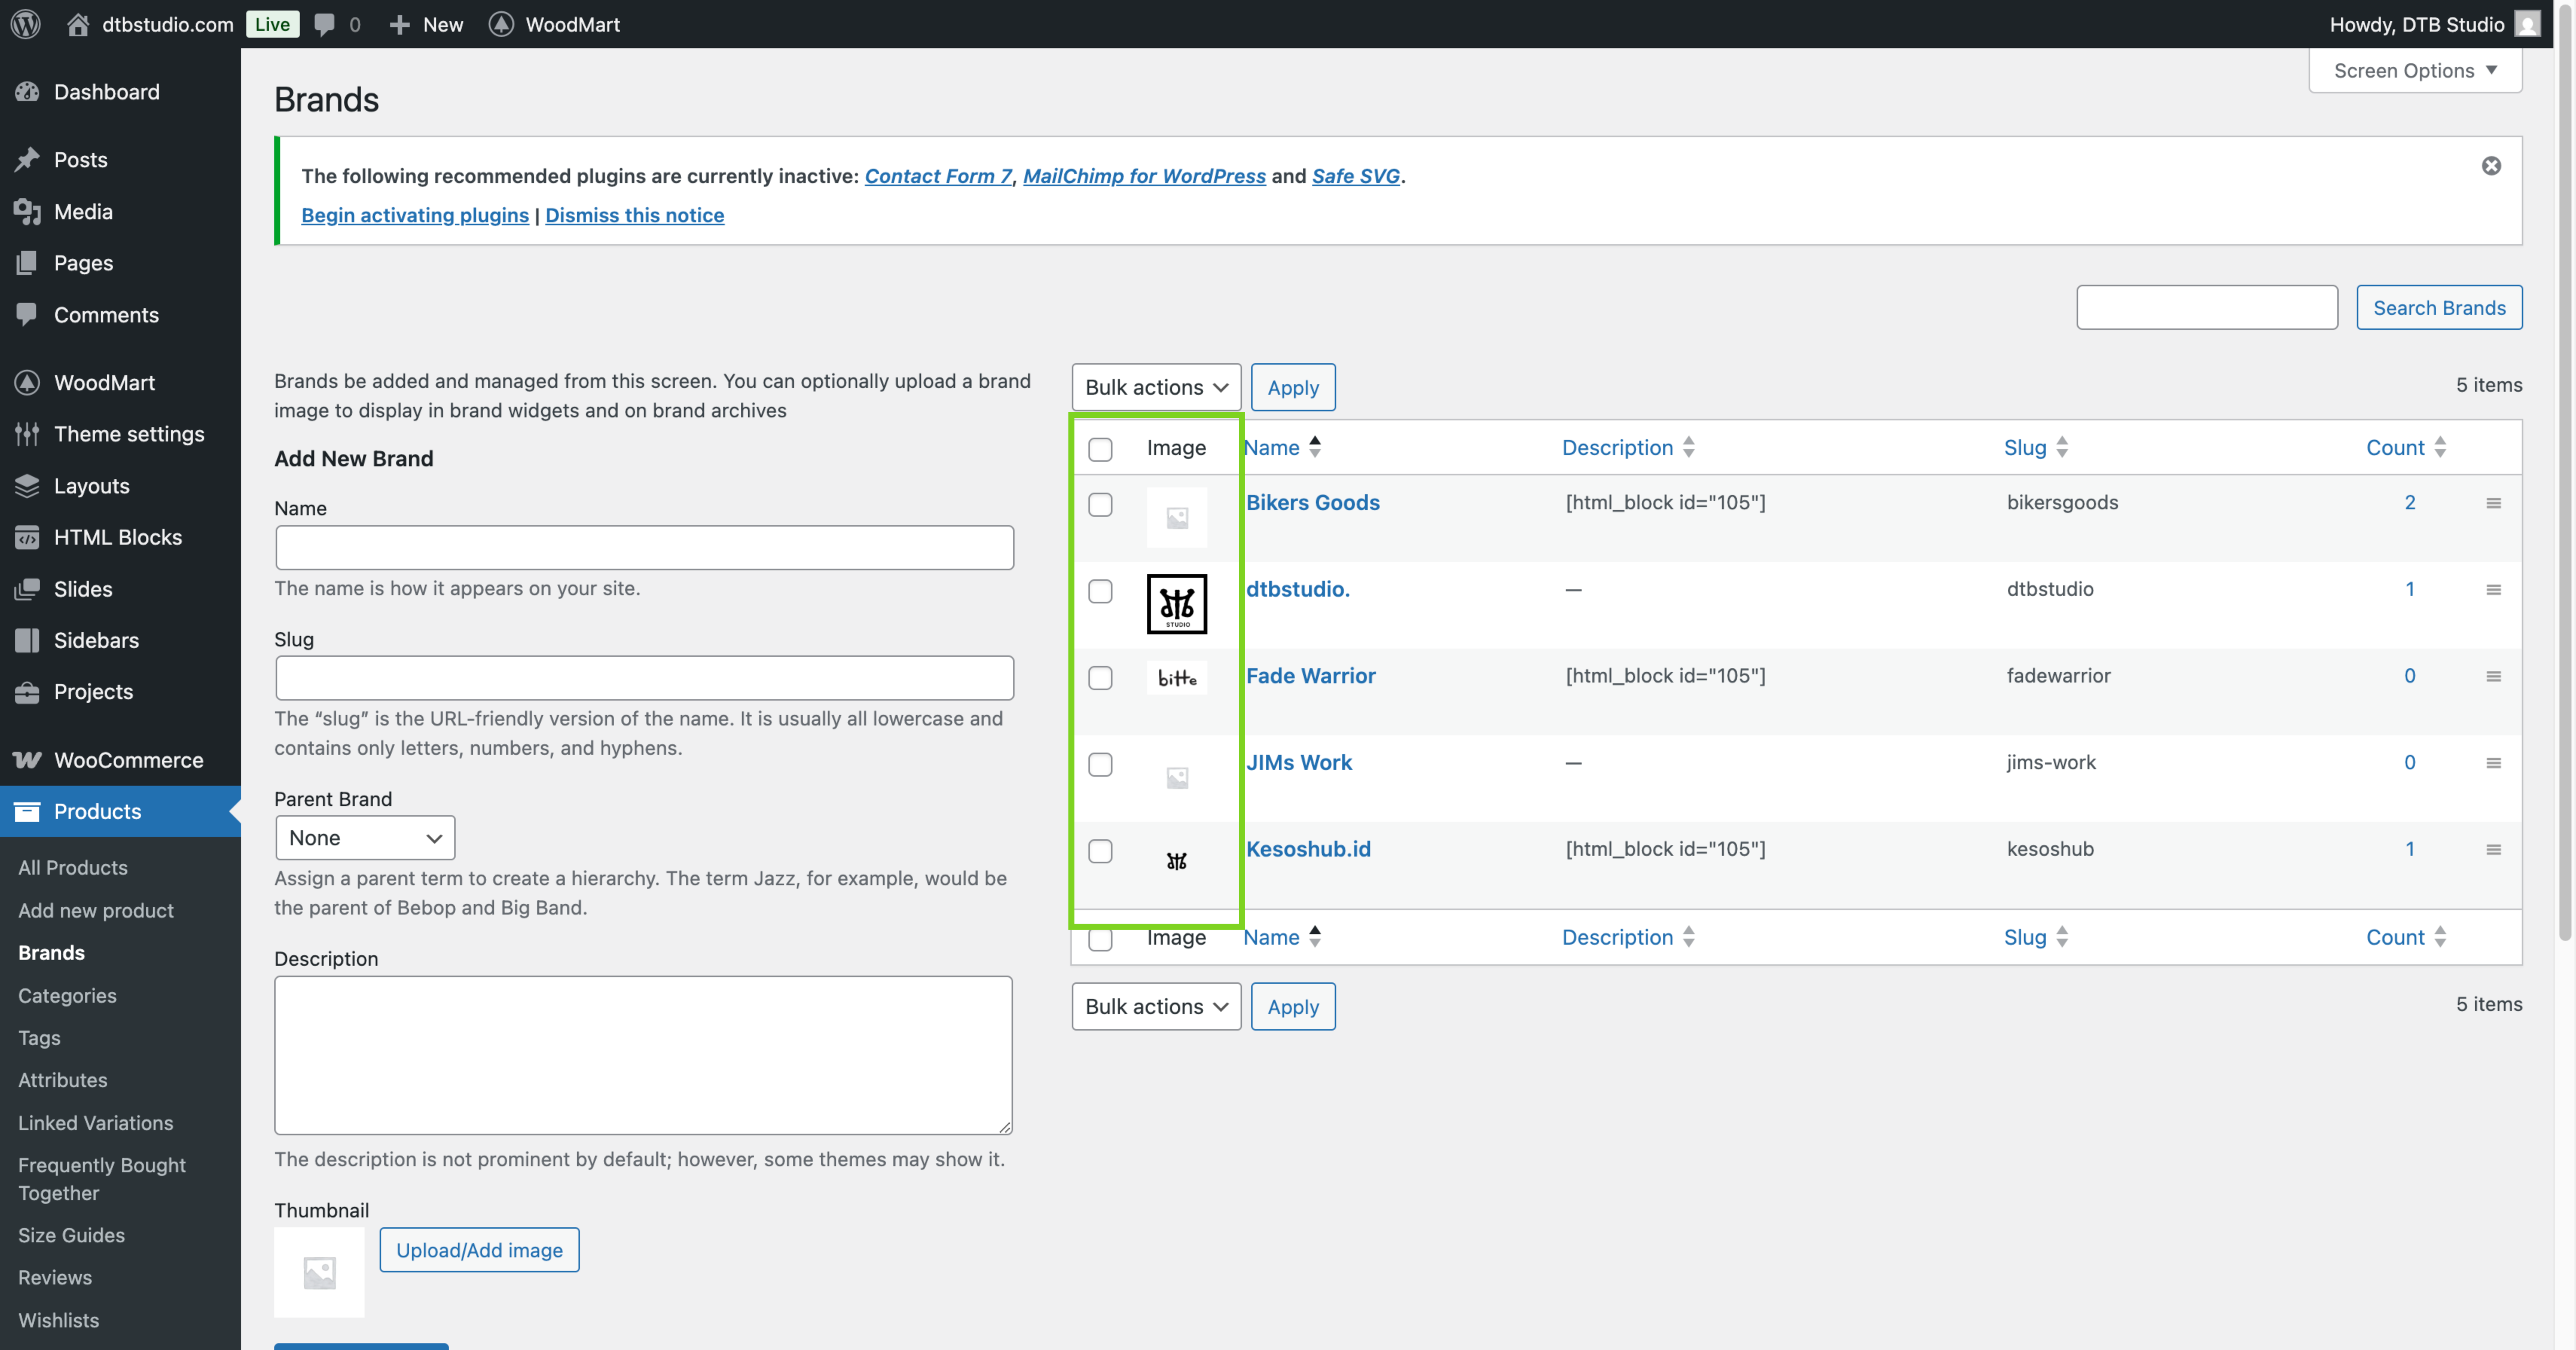Click the handle icon in the JIMs Work row

click(x=2493, y=763)
